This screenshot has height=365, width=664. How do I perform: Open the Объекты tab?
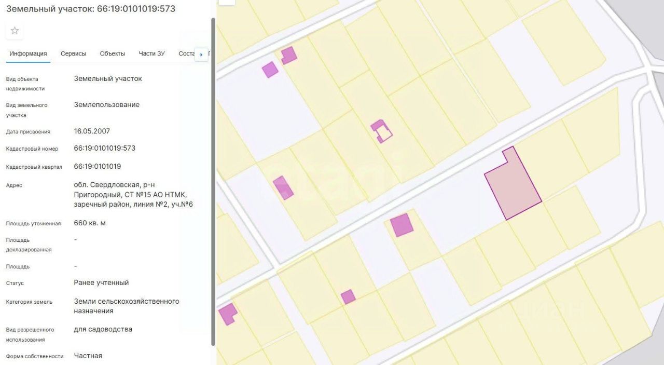[113, 53]
